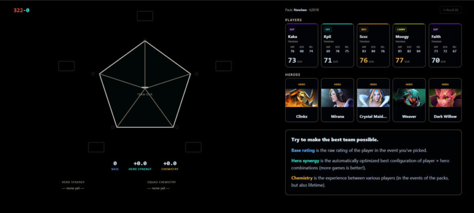Screen dimensions: 474x213
Task: Click Sccc's IMP value 83
Action: point(364,51)
